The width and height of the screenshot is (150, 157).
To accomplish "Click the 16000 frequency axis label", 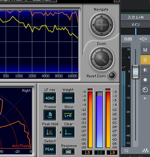I will 72,76.
